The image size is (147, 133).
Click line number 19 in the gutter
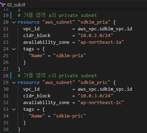pos(6,16)
